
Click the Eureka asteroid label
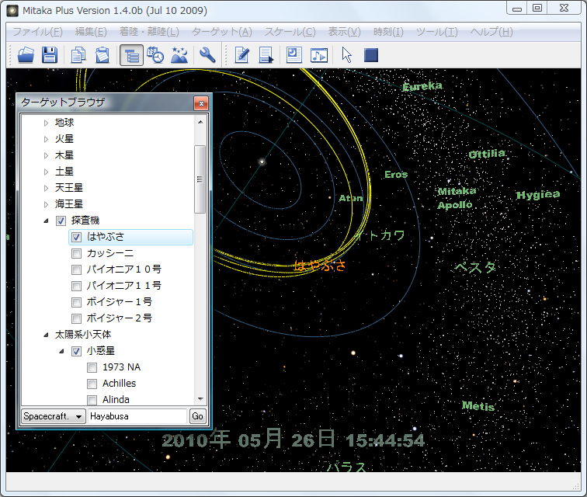pyautogui.click(x=422, y=86)
